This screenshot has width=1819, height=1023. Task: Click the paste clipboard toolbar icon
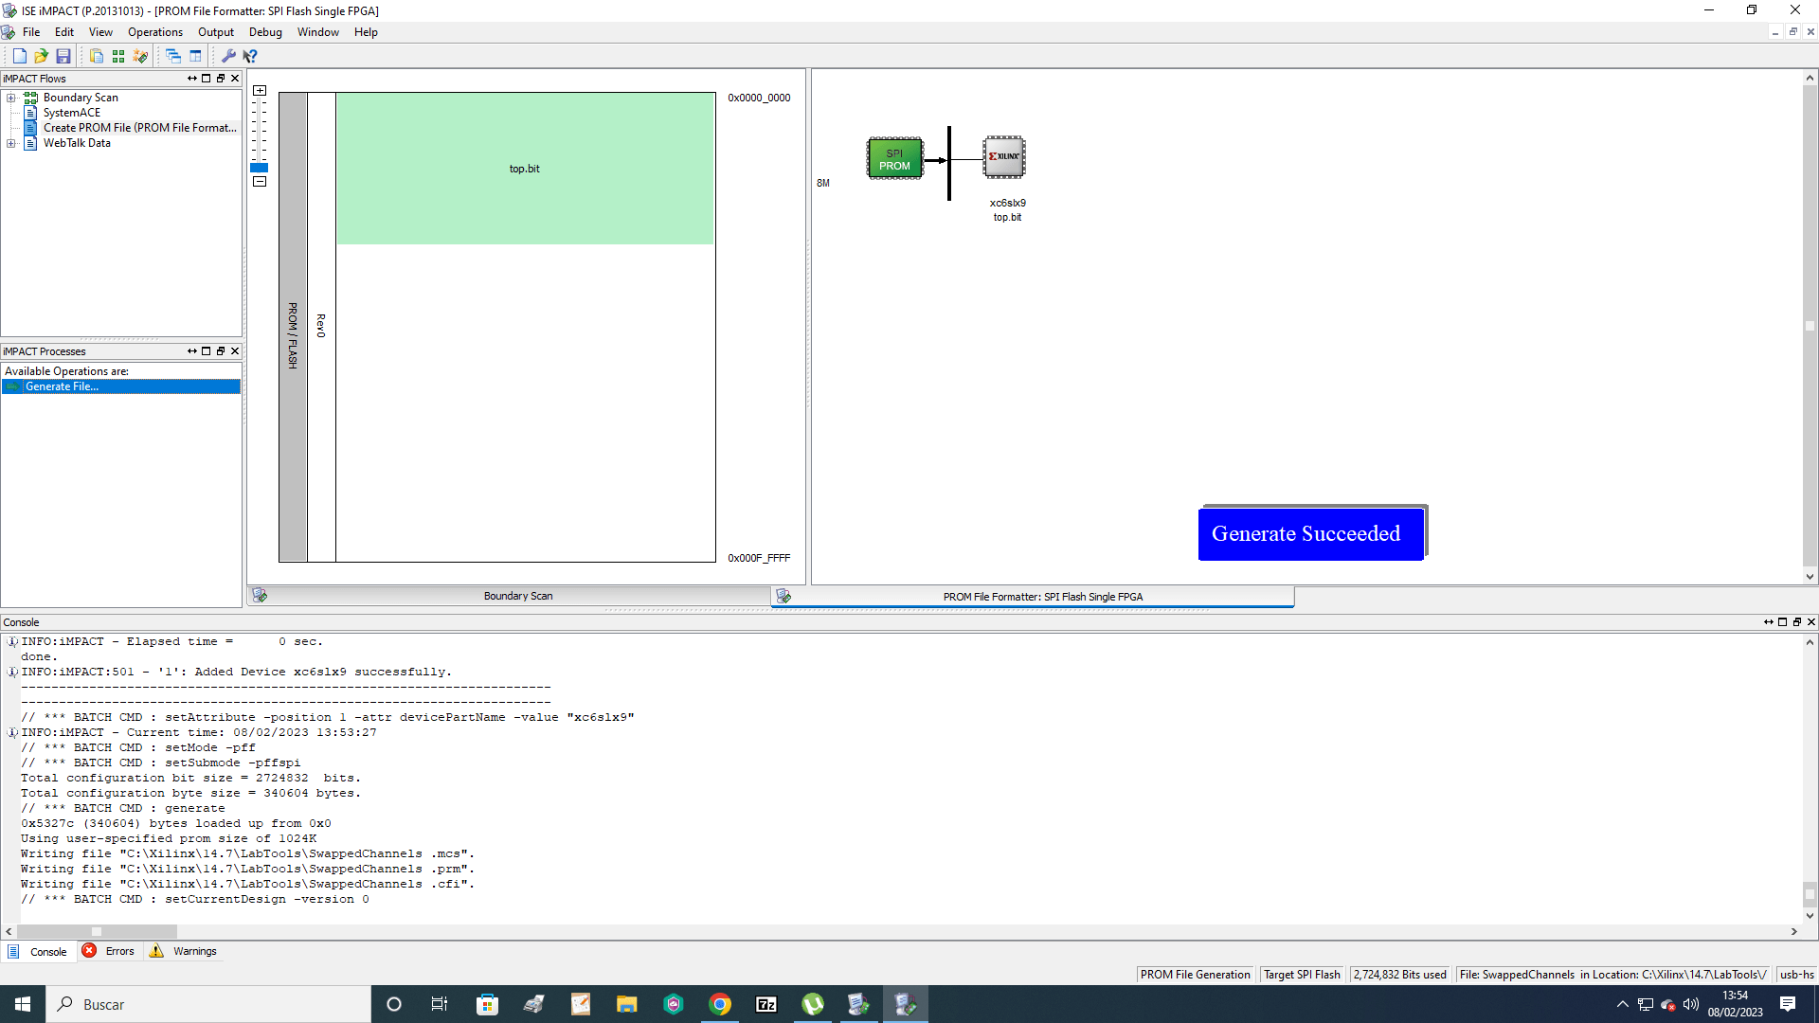coord(96,56)
